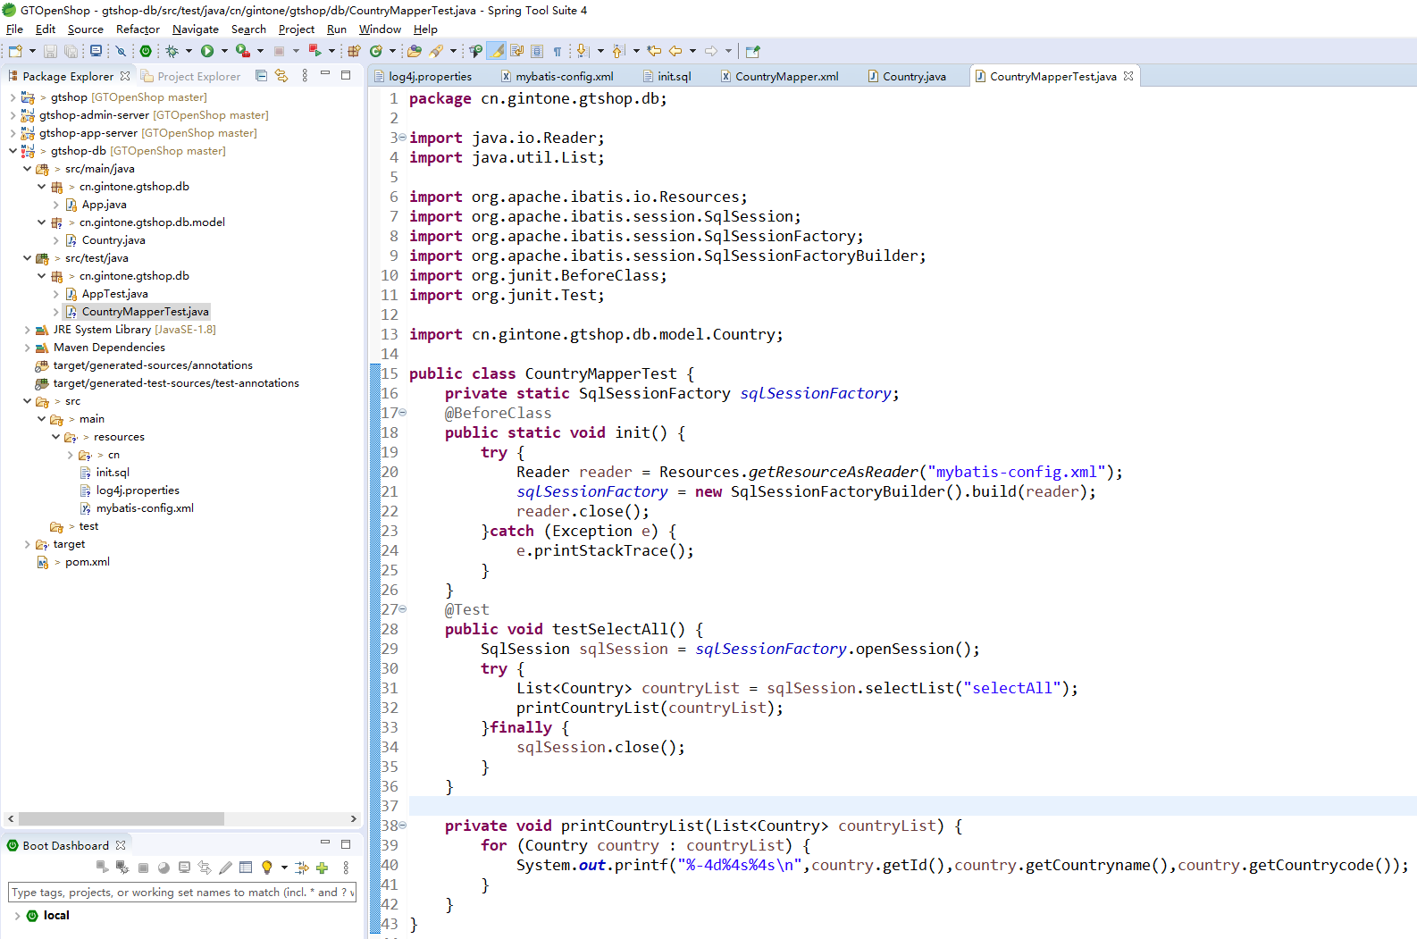
Task: Click the Boot Dashboard filter text field
Action: [182, 892]
